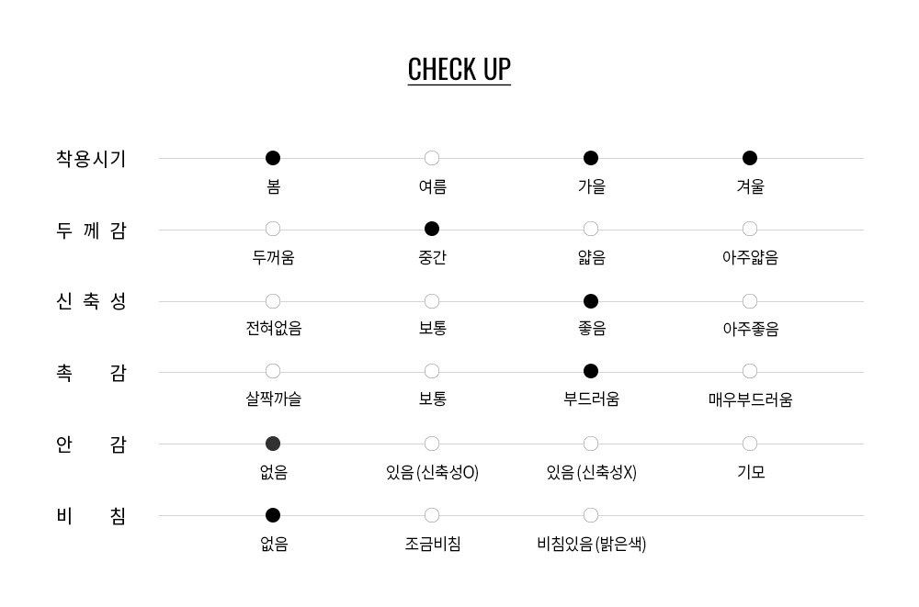Screen dimensions: 919x607
Task: Select the 비침있음(밝은색) circle
Action: pyautogui.click(x=591, y=515)
